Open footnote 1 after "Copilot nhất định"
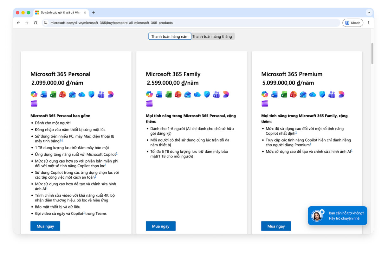This screenshot has height=253, width=388. point(296,133)
